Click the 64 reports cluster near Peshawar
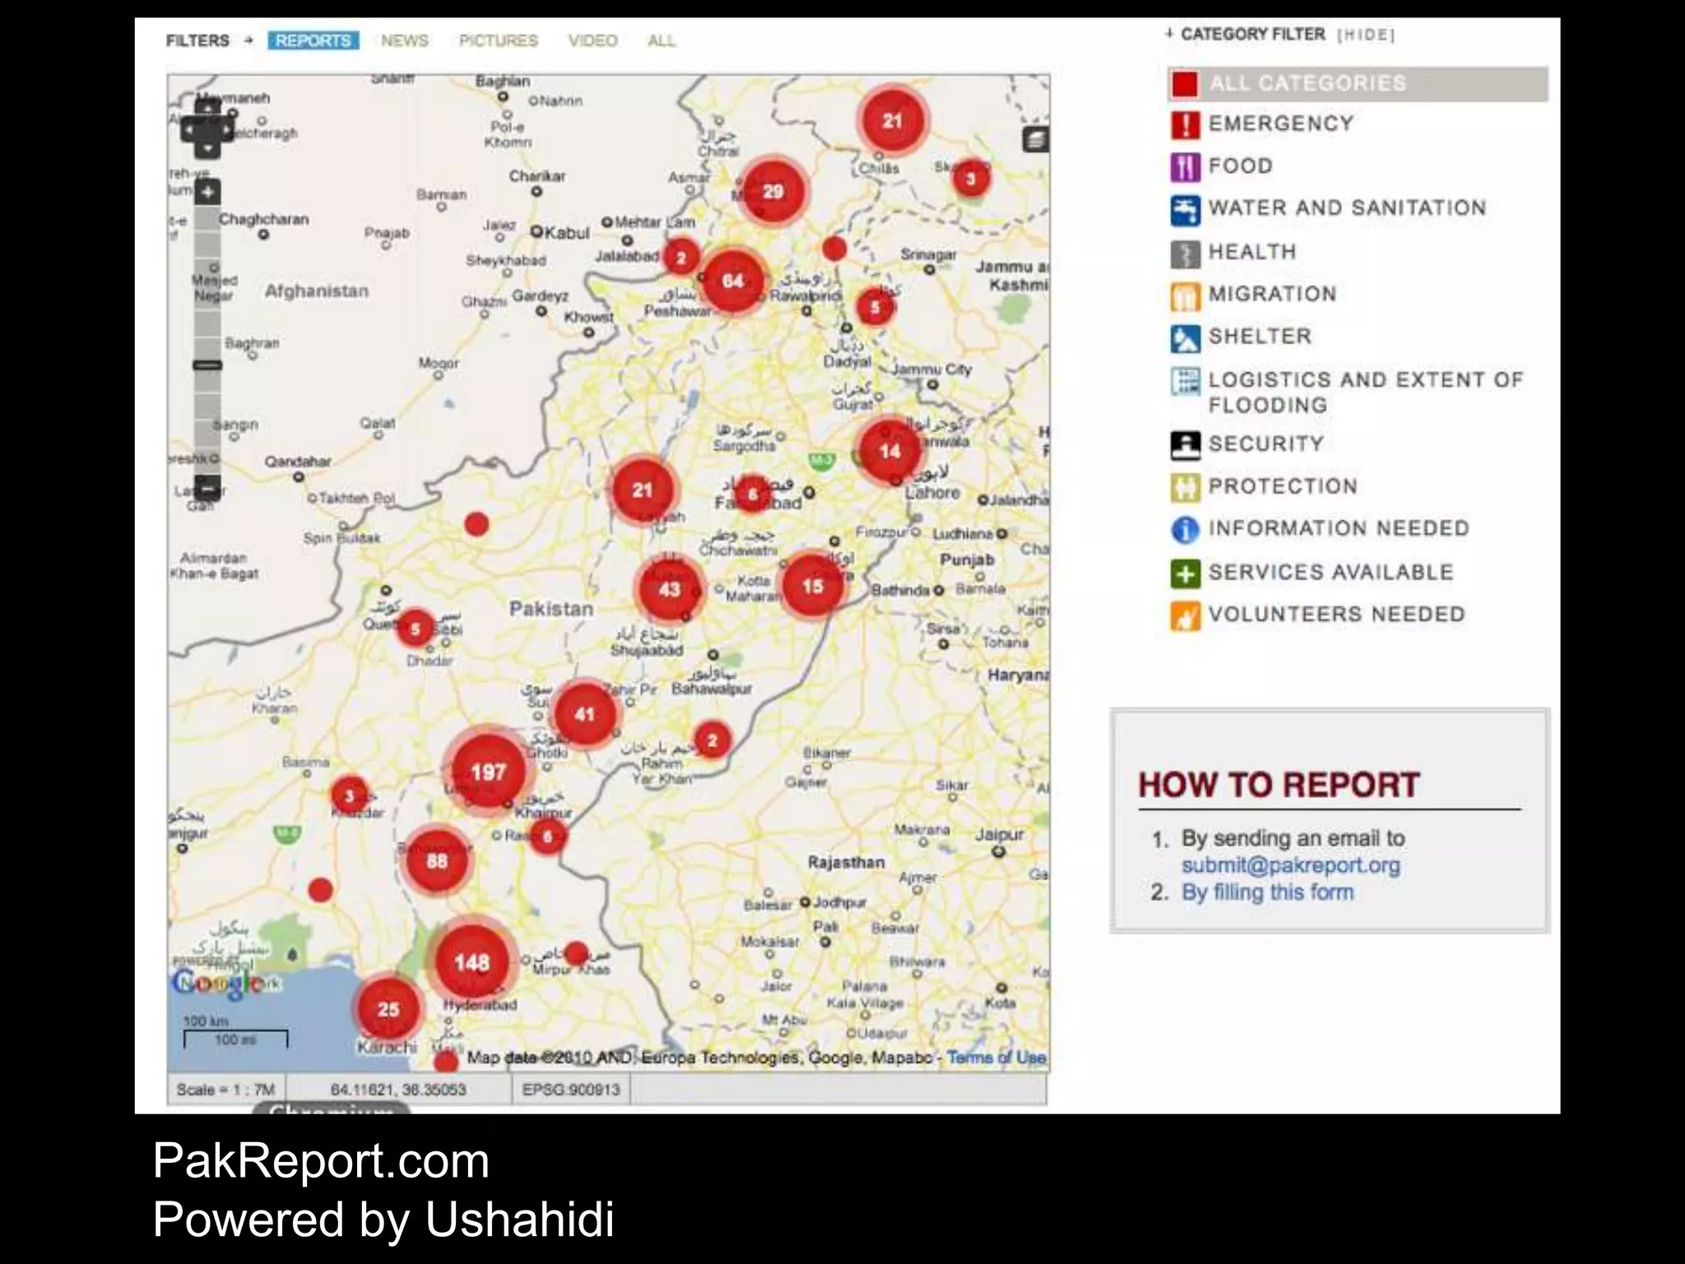The height and width of the screenshot is (1264, 1685). pos(732,281)
